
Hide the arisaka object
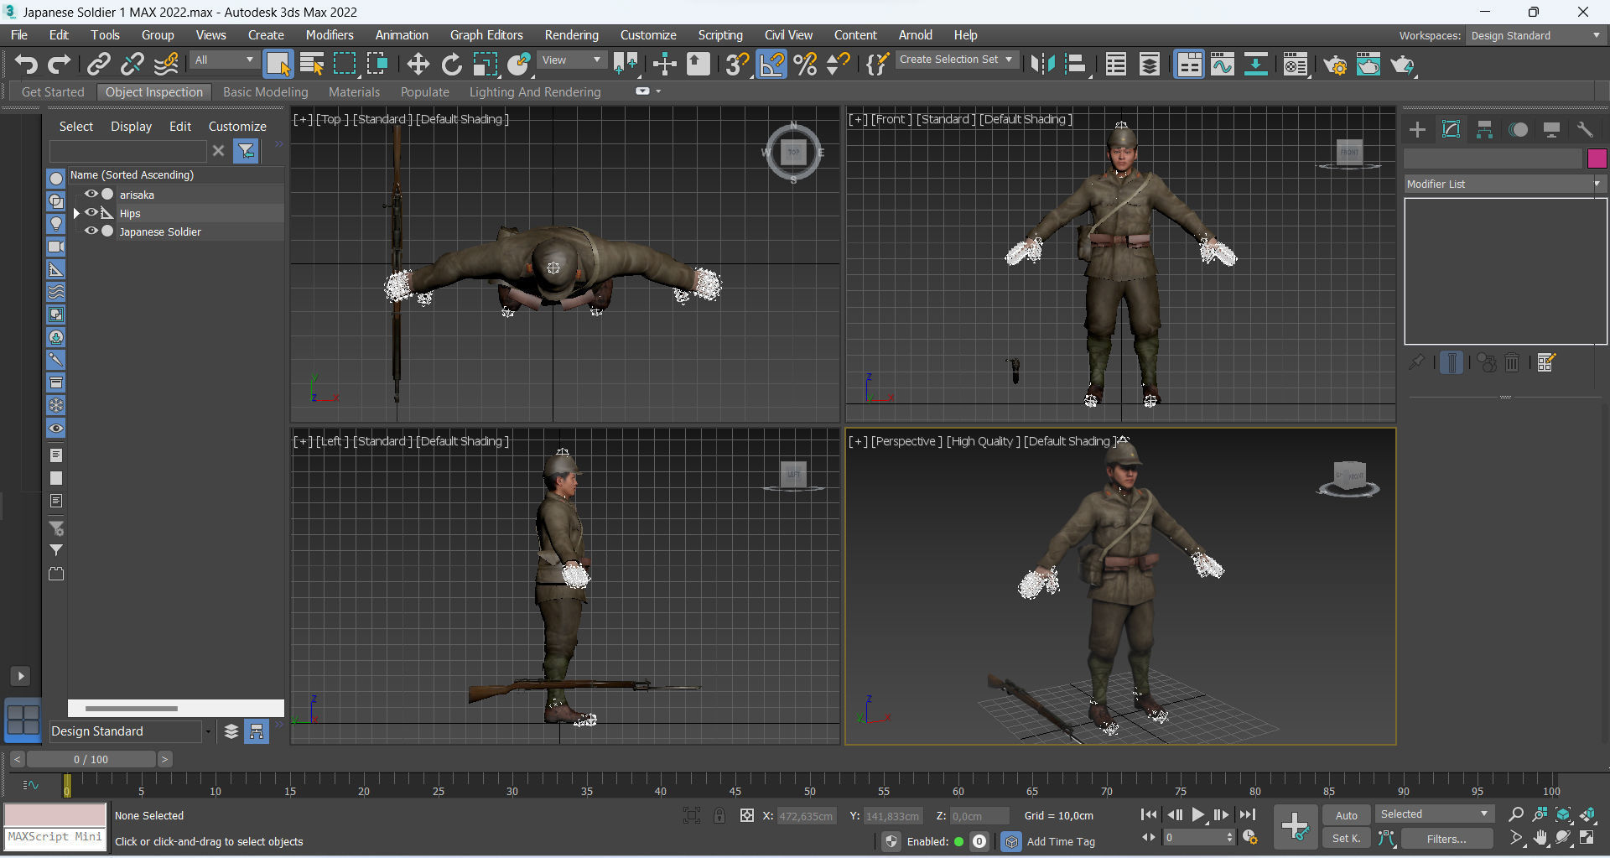point(91,195)
